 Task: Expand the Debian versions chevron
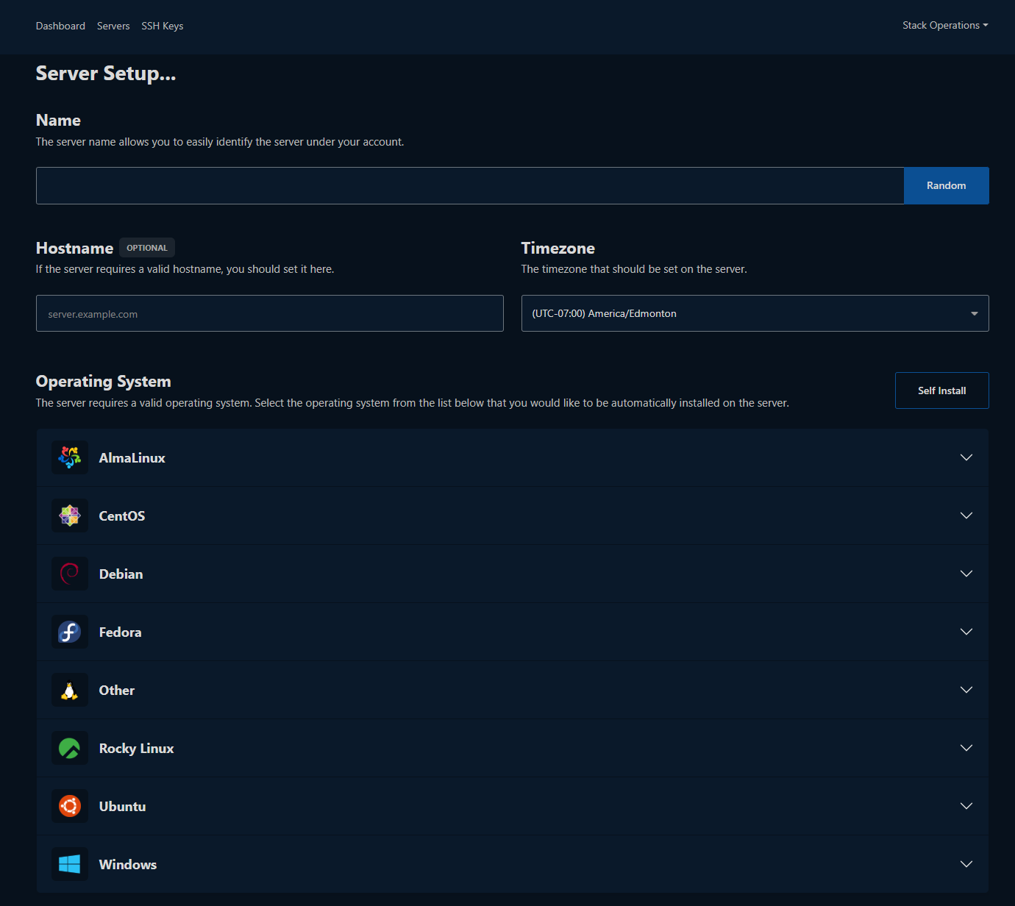[966, 574]
